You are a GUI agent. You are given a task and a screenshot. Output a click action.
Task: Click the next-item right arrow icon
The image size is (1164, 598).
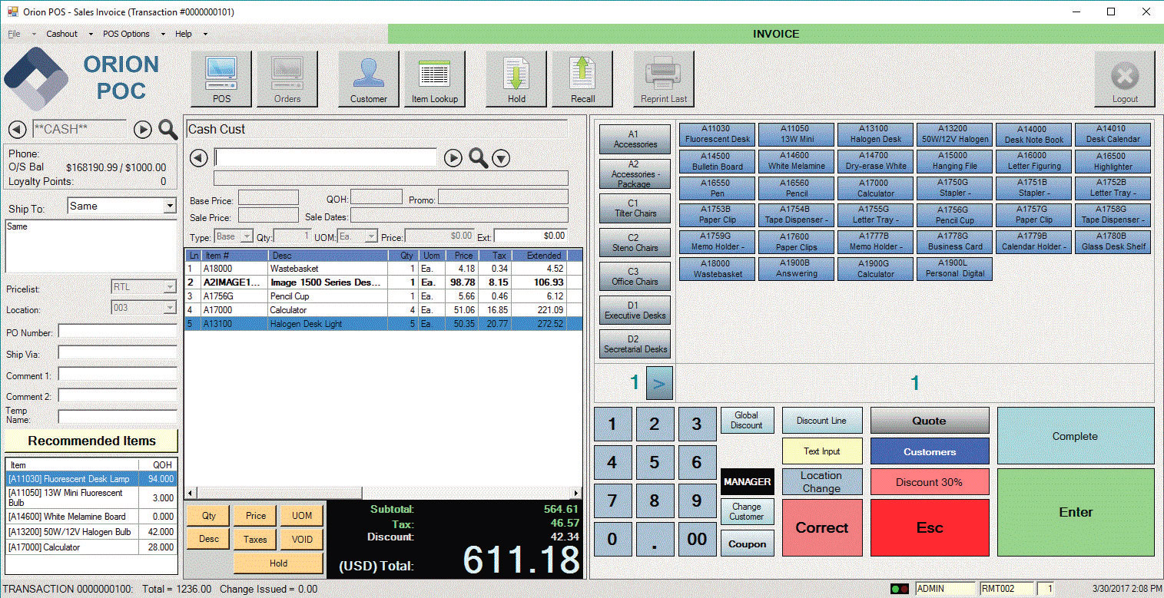453,158
